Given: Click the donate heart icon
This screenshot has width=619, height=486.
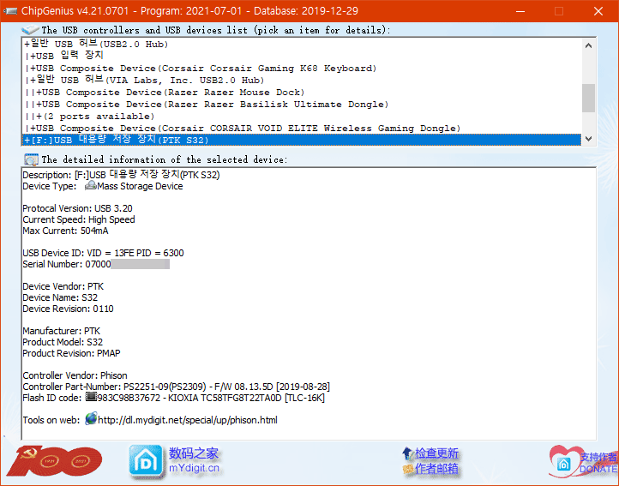Looking at the screenshot, I should pos(563,462).
